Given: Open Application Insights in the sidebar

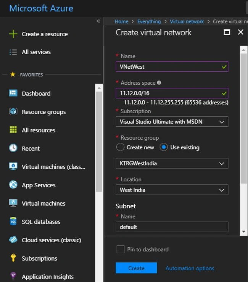Looking at the screenshot, I should [x=48, y=277].
